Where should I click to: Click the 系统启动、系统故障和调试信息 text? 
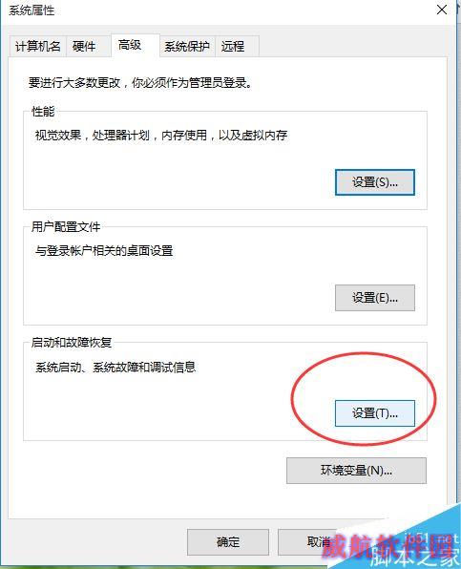point(115,368)
